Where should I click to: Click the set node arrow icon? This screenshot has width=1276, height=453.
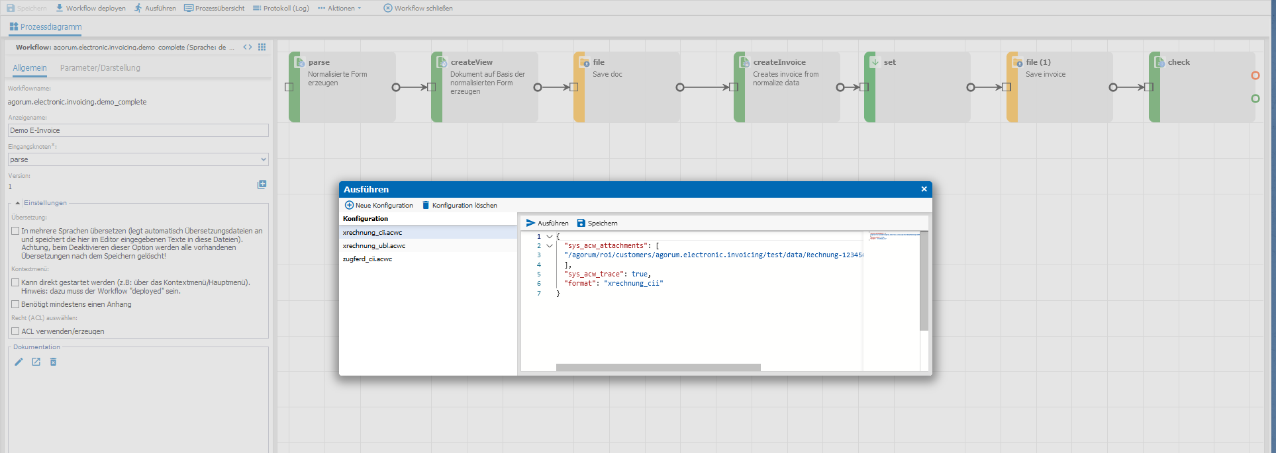pyautogui.click(x=875, y=62)
